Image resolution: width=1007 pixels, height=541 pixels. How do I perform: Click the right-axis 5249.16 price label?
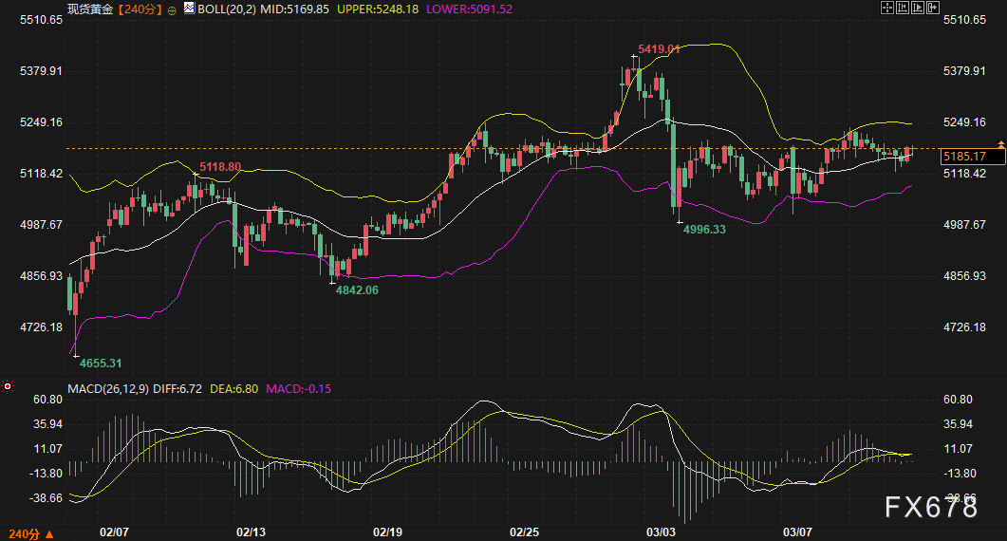[964, 122]
